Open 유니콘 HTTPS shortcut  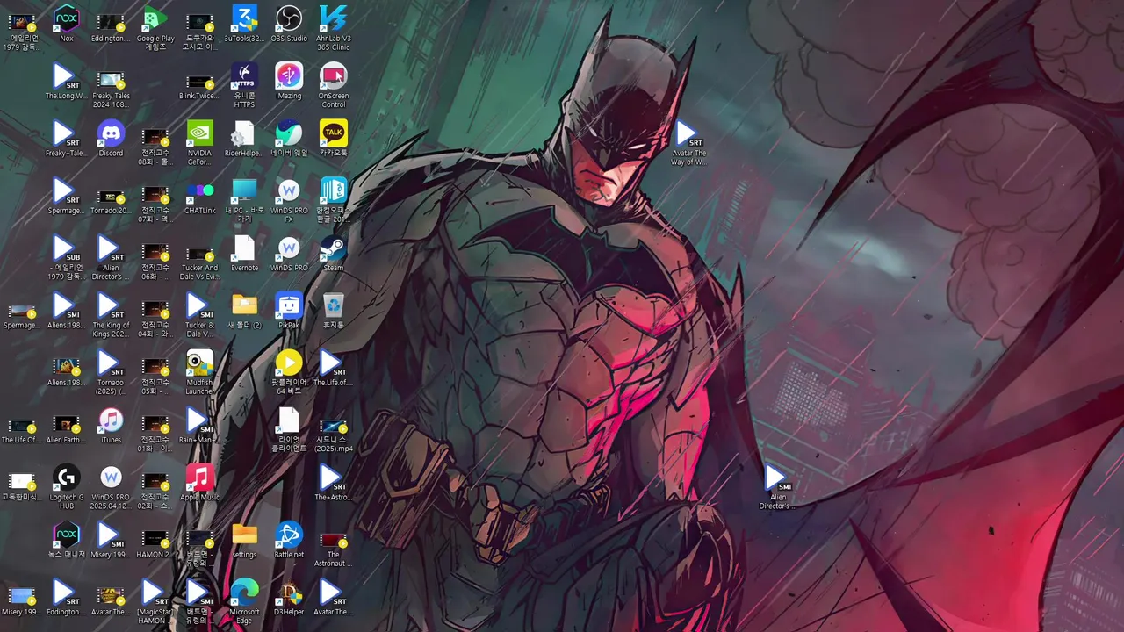pos(244,85)
